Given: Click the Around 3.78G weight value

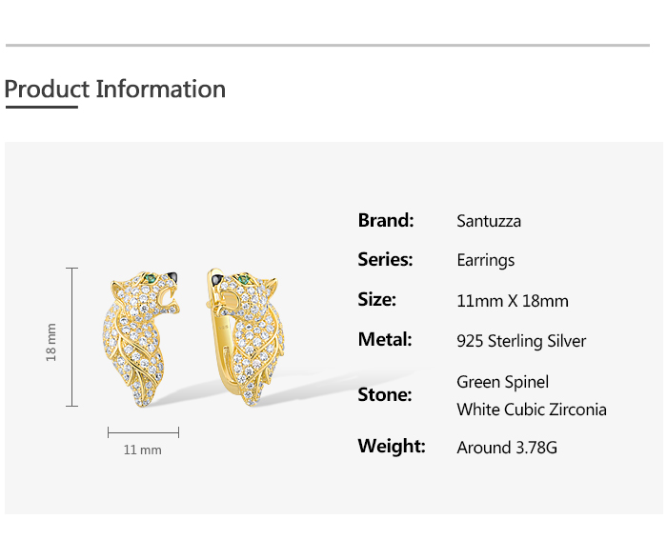Looking at the screenshot, I should pyautogui.click(x=507, y=447).
